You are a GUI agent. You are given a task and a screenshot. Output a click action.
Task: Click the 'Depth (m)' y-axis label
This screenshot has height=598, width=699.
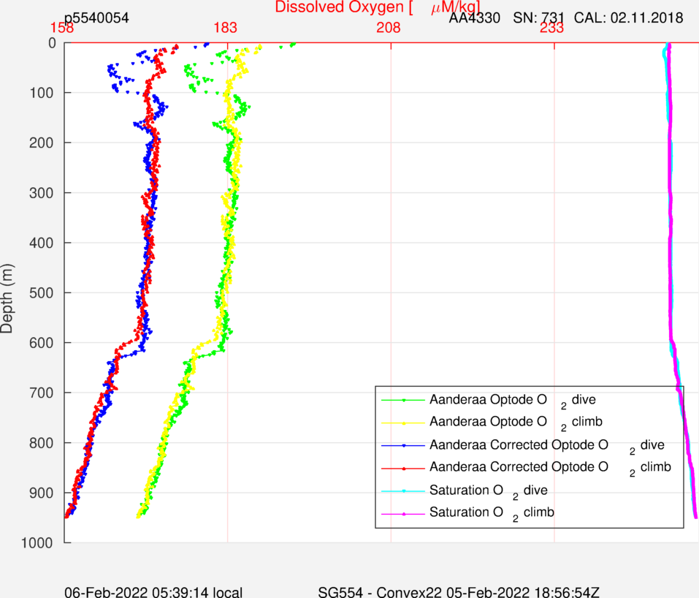pyautogui.click(x=7, y=298)
